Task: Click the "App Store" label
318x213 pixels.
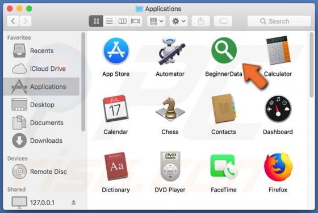Action: [116, 74]
